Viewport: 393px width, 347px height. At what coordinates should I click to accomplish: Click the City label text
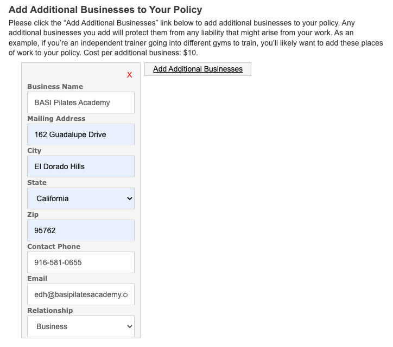(x=34, y=151)
